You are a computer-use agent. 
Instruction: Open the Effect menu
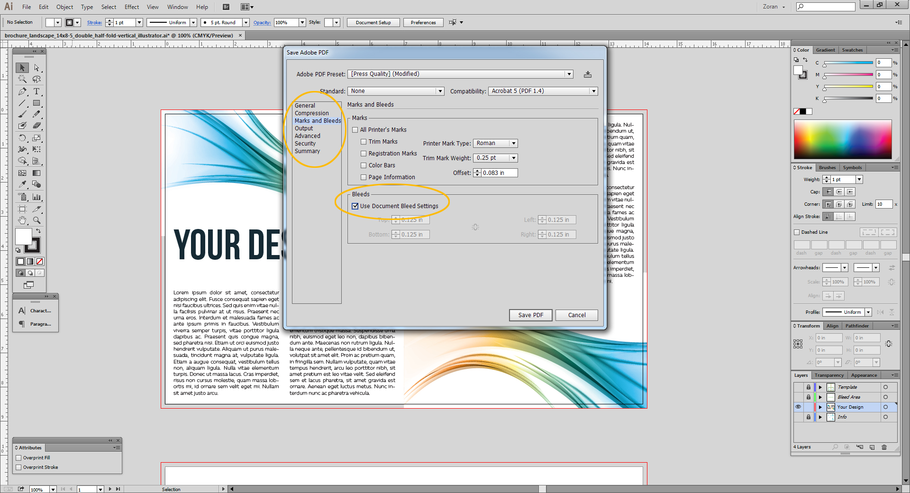click(132, 7)
